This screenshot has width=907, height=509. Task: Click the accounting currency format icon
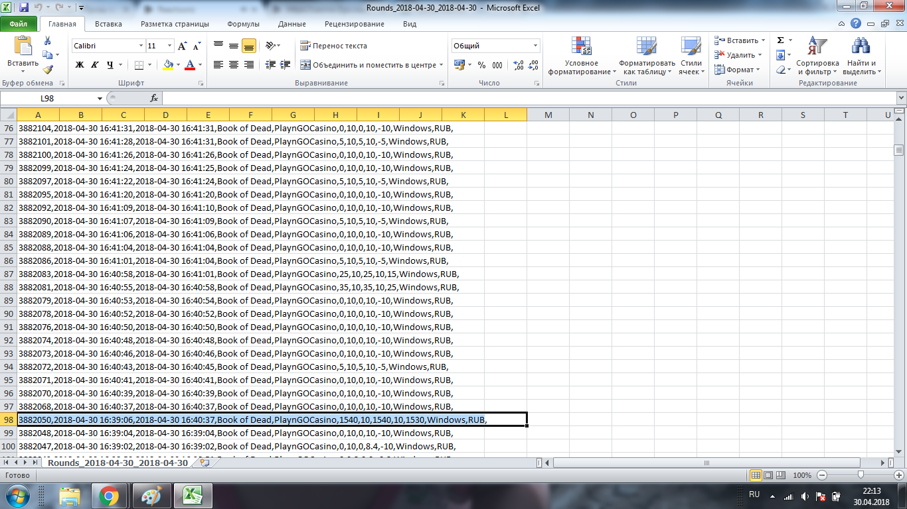(459, 65)
